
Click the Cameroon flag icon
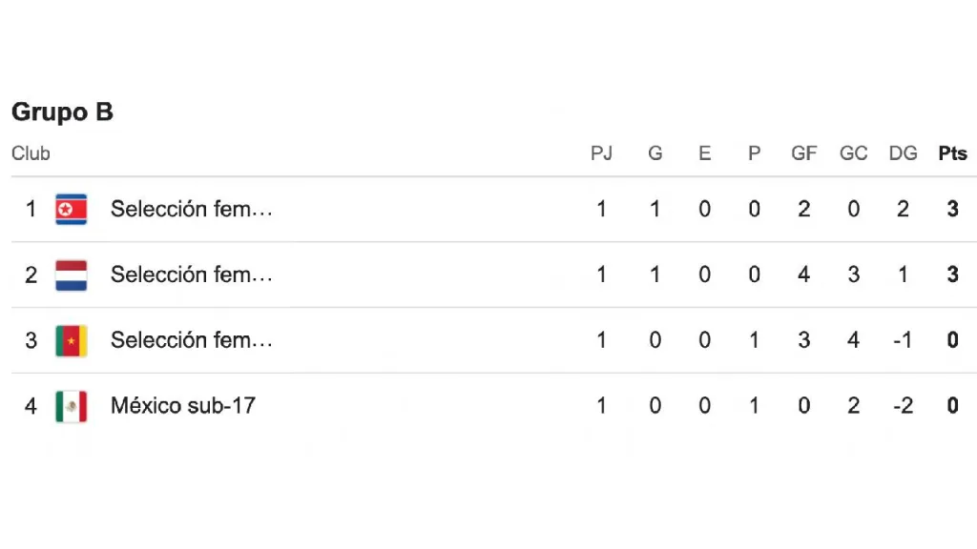coord(71,340)
